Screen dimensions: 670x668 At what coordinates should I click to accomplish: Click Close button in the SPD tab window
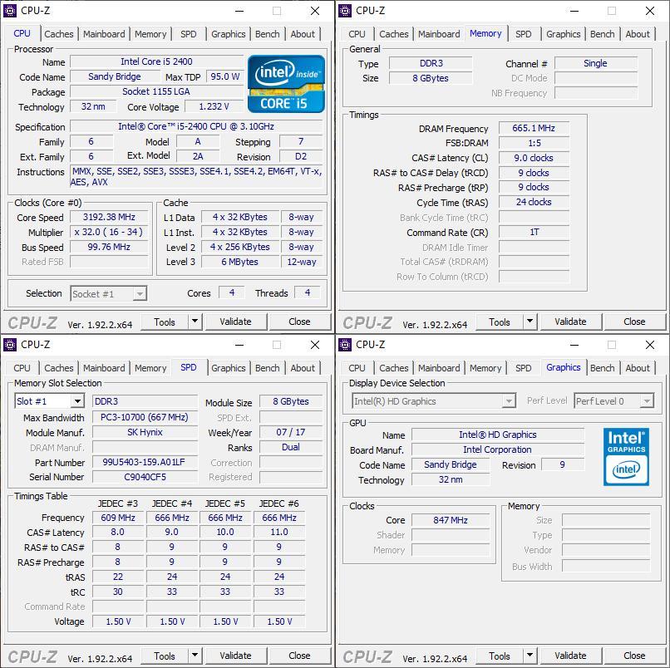(x=299, y=656)
